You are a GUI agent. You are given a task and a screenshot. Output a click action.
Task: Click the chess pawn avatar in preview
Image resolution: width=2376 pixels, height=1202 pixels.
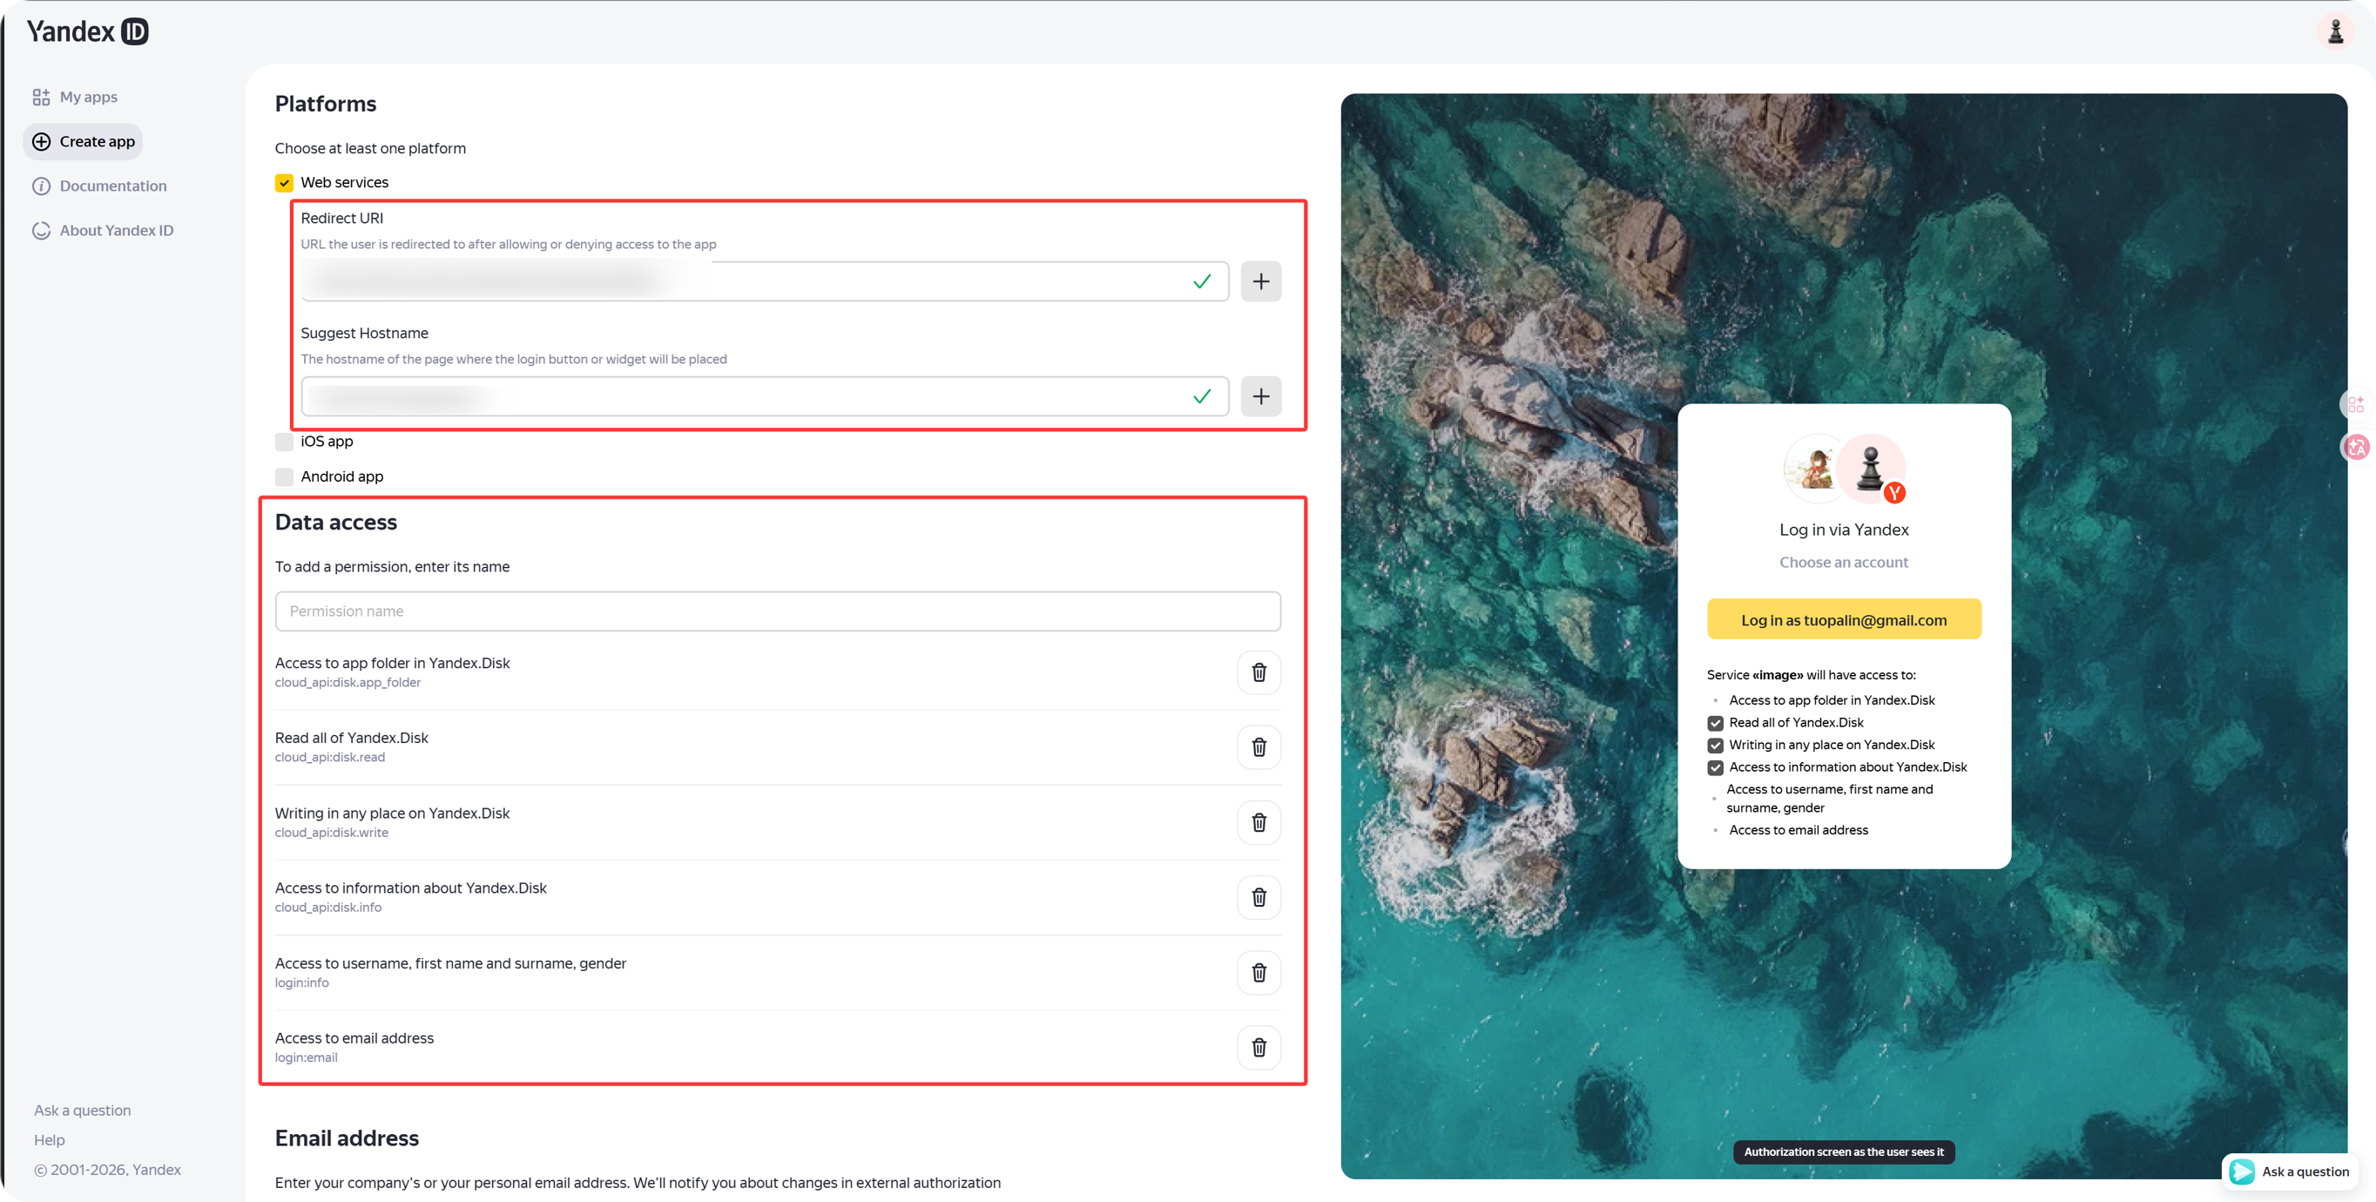(x=1870, y=468)
